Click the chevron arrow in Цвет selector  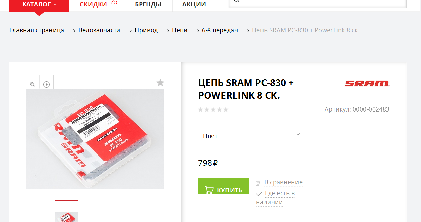[x=298, y=134]
